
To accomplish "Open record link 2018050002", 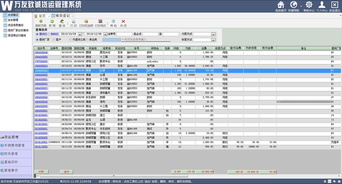I will [x=41, y=133].
